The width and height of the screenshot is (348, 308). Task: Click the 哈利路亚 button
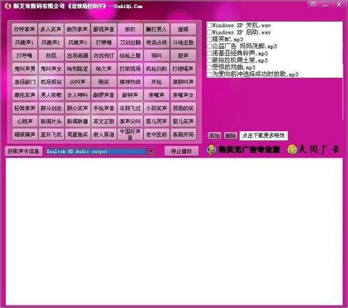coord(77,69)
